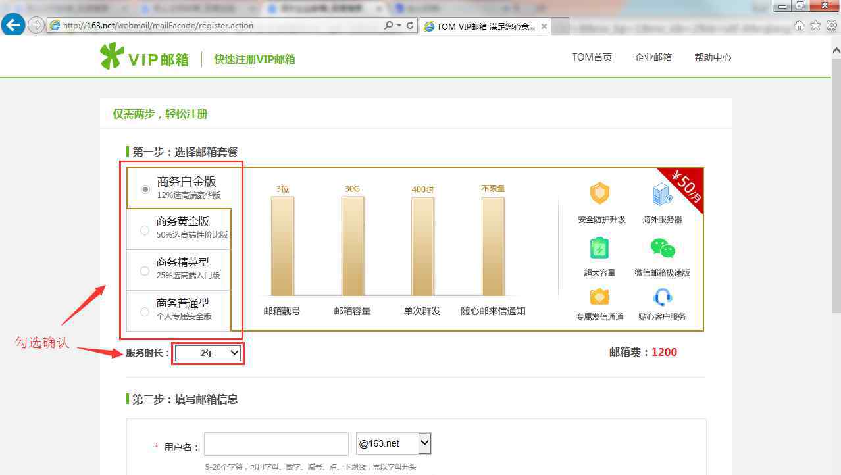Image resolution: width=841 pixels, height=475 pixels.
Task: Minimize the browser window
Action: 782,6
